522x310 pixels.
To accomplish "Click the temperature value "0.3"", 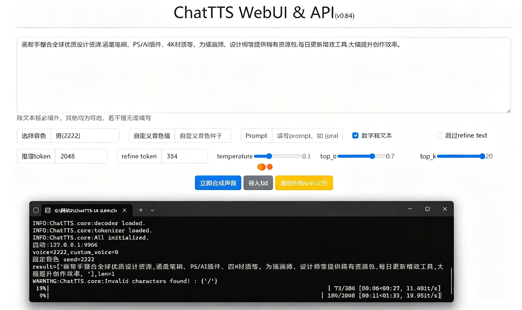I will coord(306,156).
